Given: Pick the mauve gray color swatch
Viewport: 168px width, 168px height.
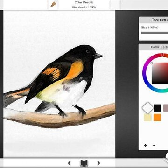Looking at the screenshot, I should [166, 108].
